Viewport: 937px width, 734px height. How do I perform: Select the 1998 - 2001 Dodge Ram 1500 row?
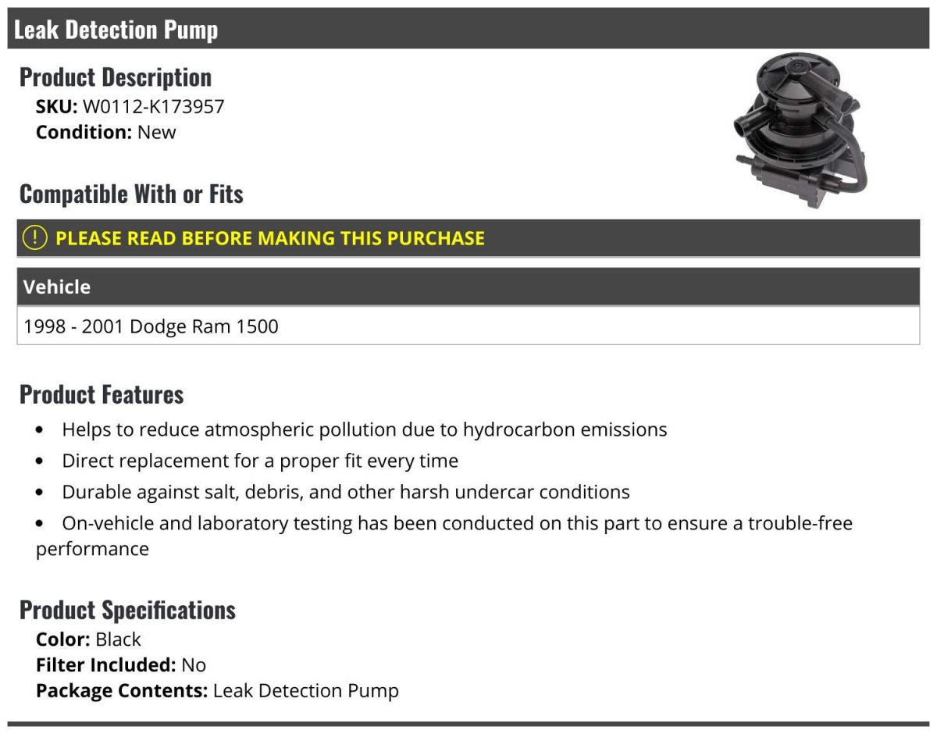[x=468, y=326]
